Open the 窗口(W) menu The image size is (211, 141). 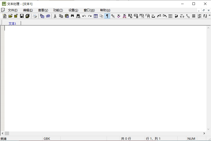point(89,10)
